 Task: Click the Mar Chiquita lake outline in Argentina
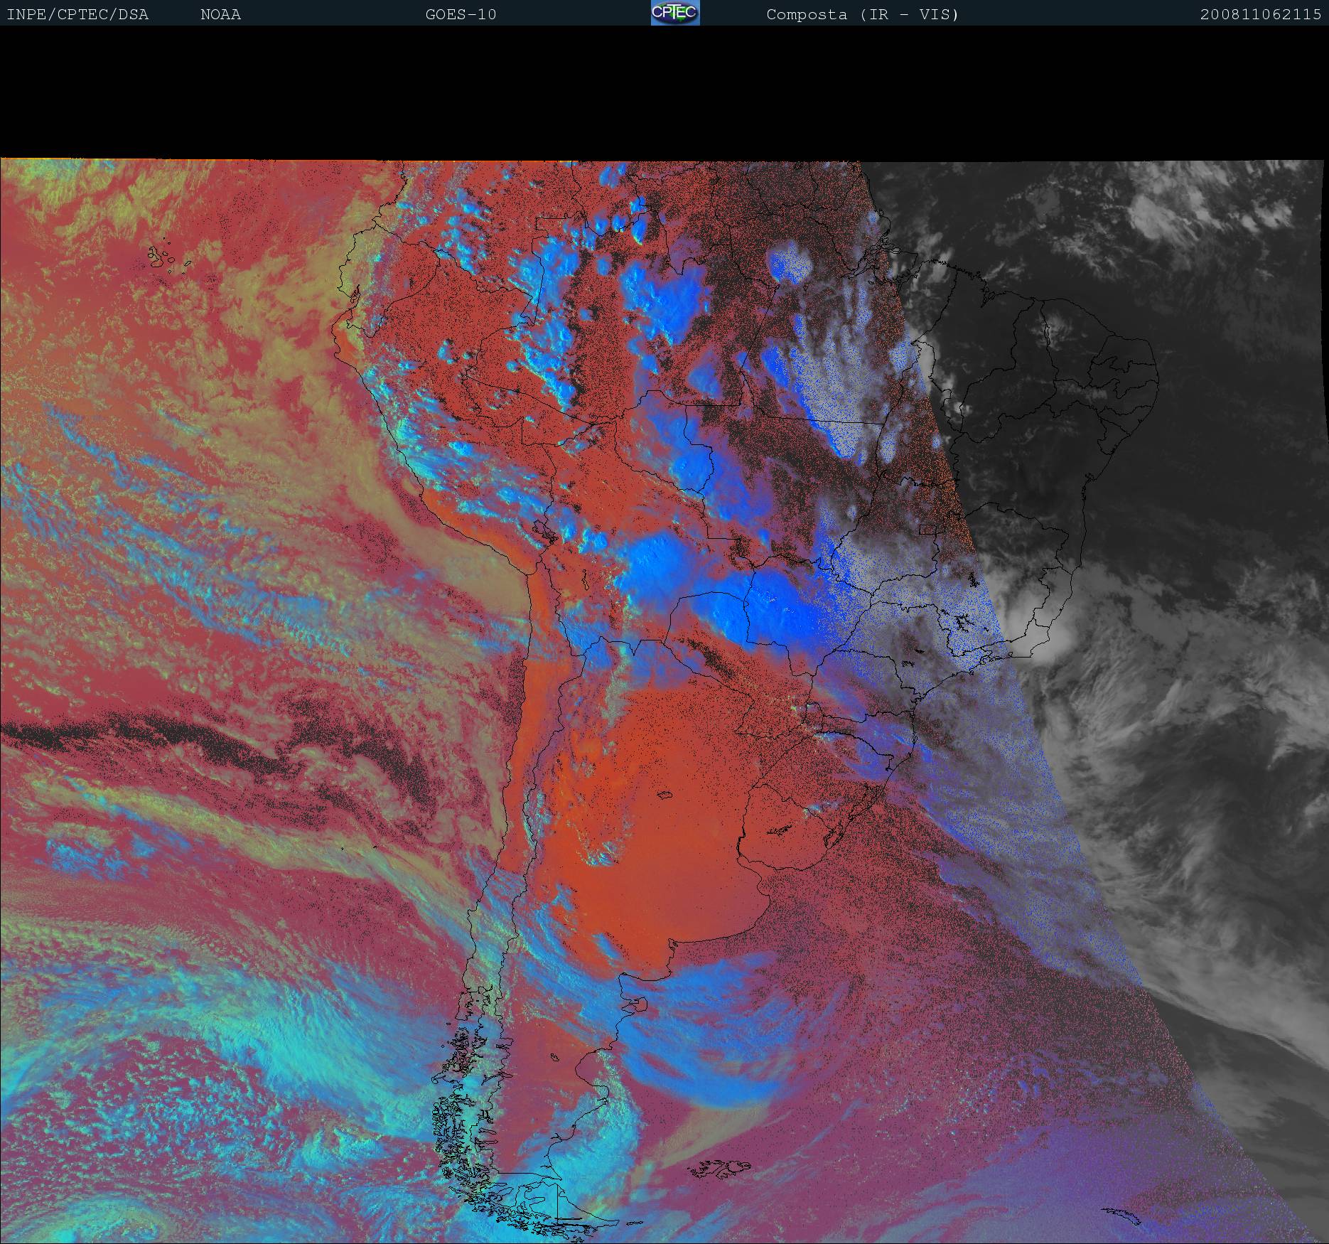point(665,795)
